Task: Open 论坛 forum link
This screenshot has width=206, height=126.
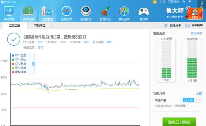Action: [162, 2]
